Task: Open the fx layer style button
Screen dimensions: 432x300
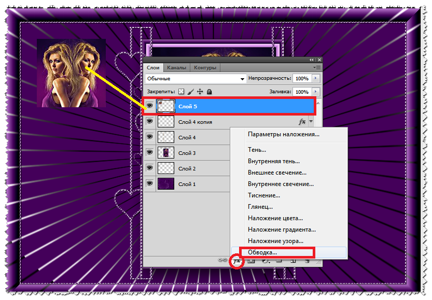Action: [236, 261]
